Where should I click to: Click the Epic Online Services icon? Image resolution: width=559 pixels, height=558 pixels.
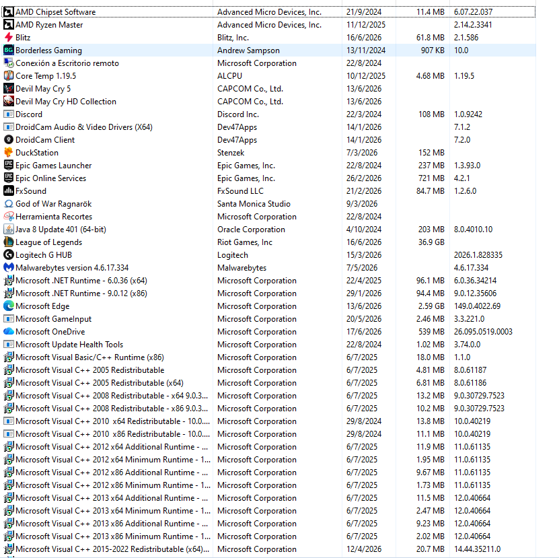9,178
